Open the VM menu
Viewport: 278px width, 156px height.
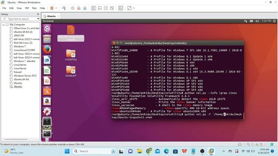27,8
